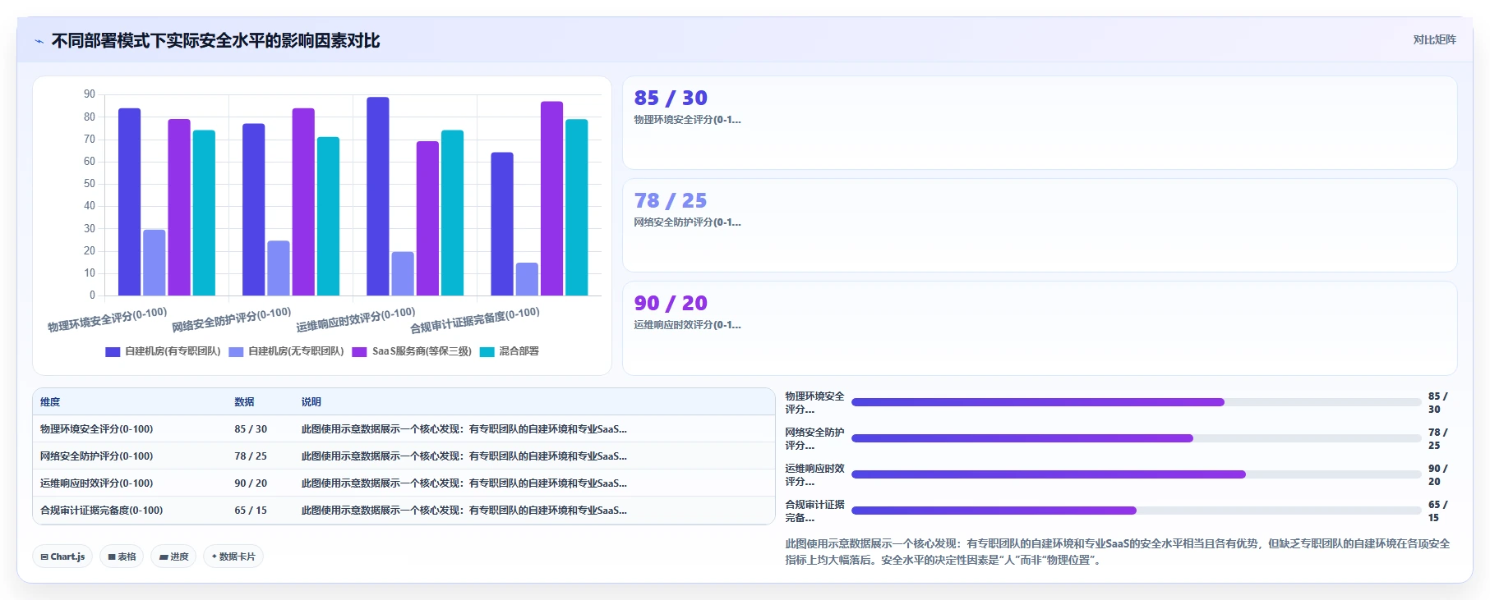Image resolution: width=1490 pixels, height=600 pixels.
Task: Click the tallest blue bar for 运维响应时效
Action: point(378,196)
